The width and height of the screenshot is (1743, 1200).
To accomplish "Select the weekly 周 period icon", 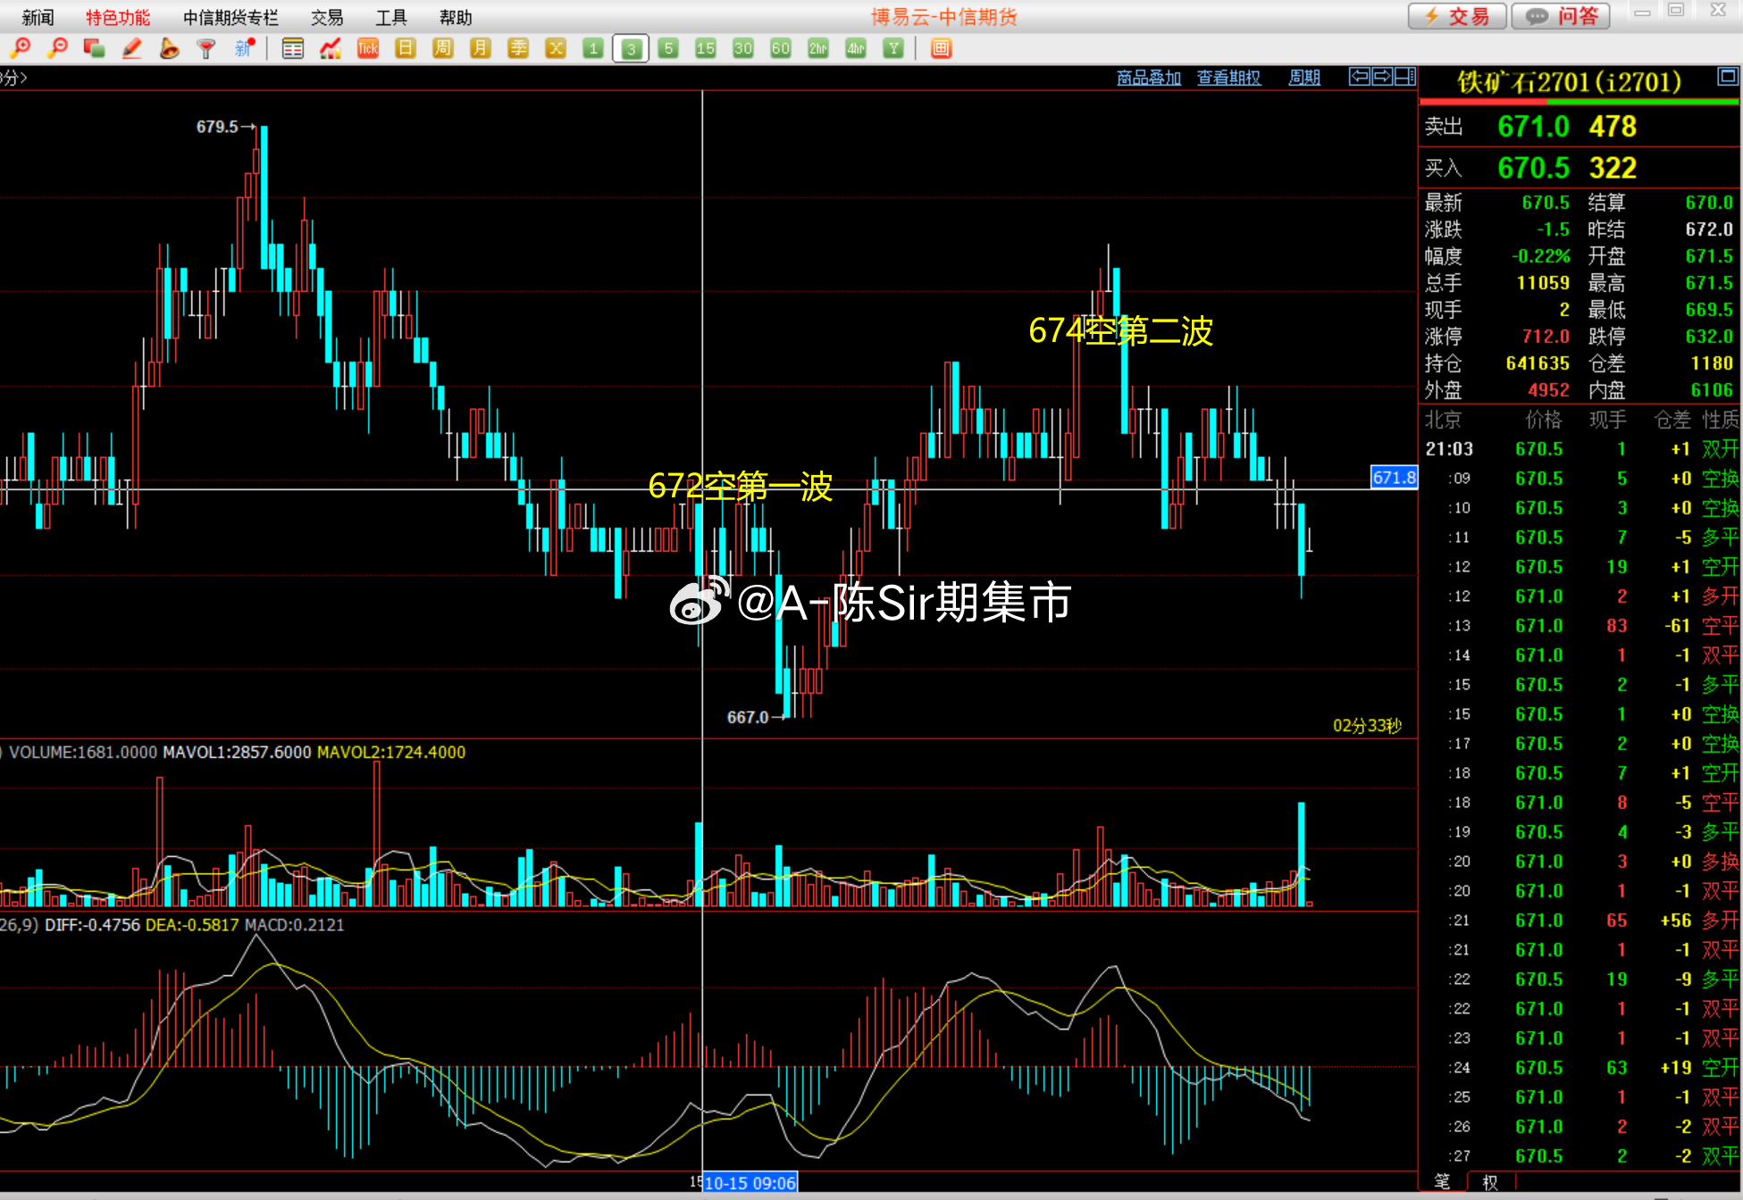I will pyautogui.click(x=443, y=48).
